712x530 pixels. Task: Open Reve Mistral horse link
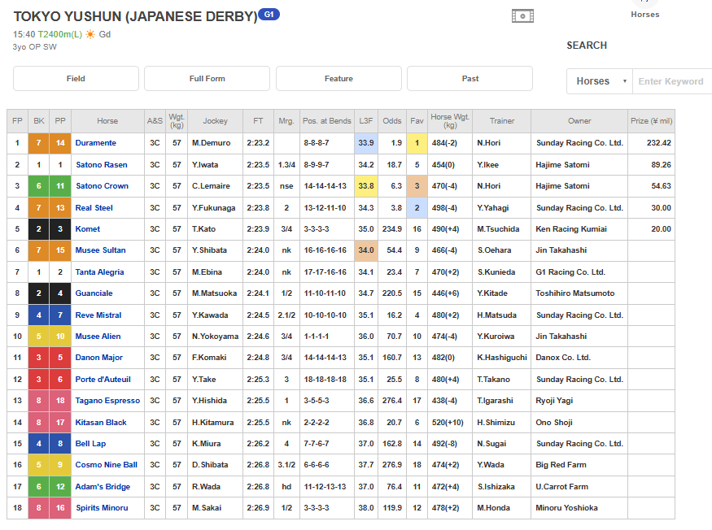[x=98, y=315]
